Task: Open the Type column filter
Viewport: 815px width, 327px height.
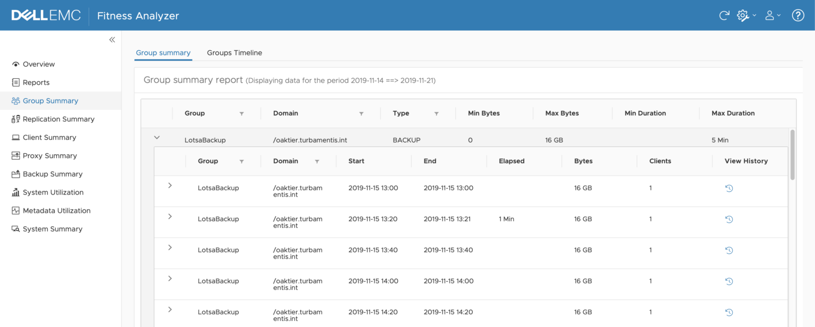Action: (x=436, y=113)
